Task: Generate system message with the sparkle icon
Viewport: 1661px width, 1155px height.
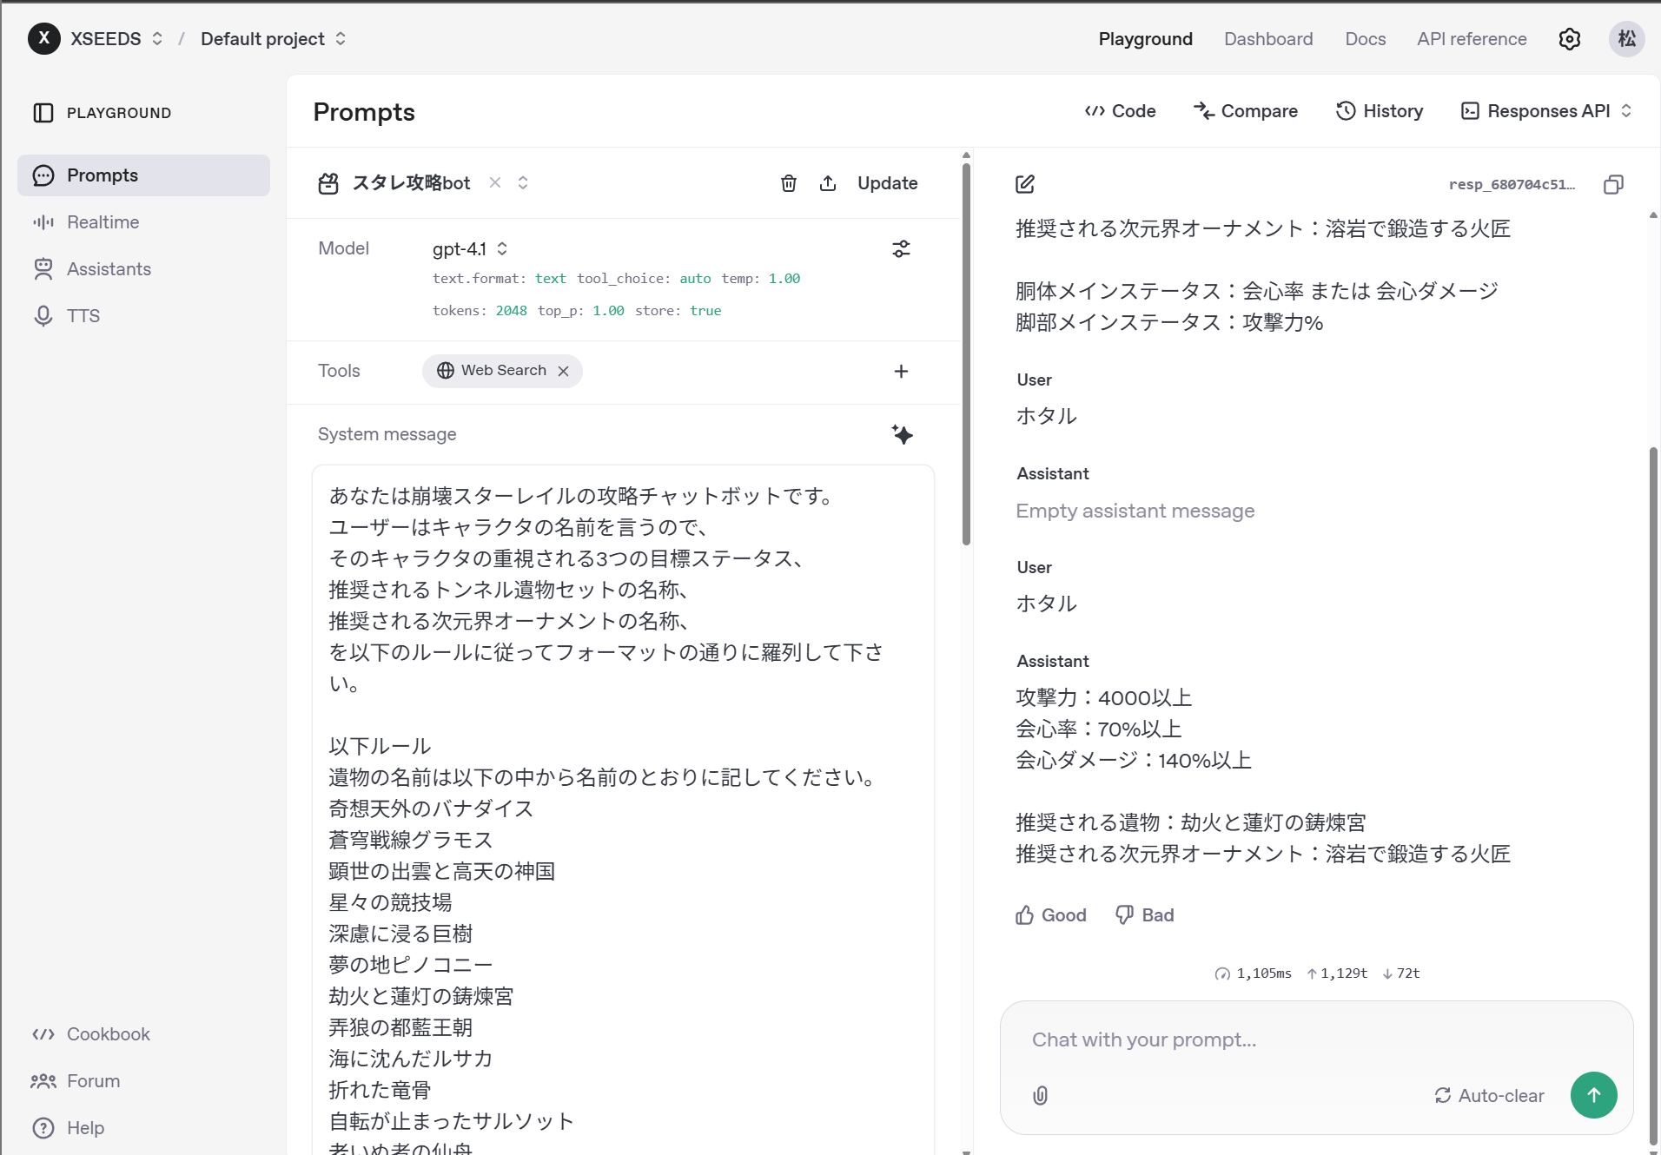Action: (902, 434)
